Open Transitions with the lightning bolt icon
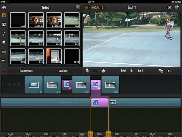The height and width of the screenshot is (137, 182). tap(4, 43)
